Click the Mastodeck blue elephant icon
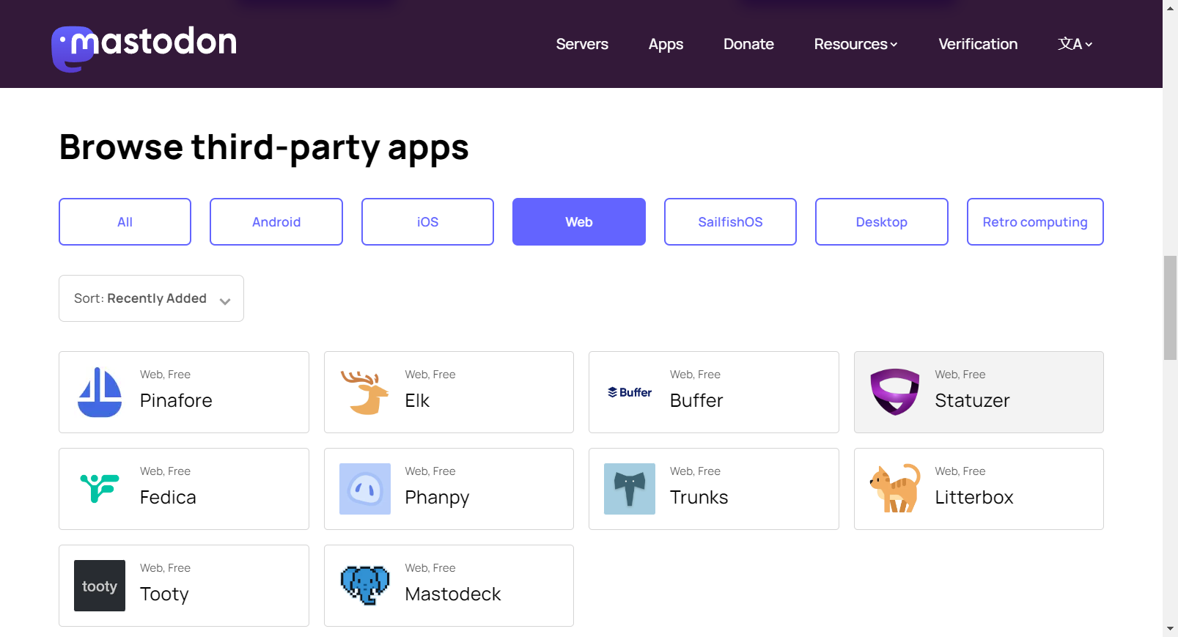 click(365, 585)
